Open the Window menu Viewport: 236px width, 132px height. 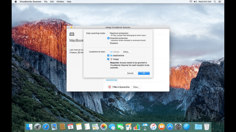pos(60,2)
